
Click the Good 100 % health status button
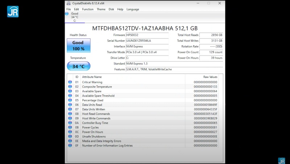pos(78,46)
